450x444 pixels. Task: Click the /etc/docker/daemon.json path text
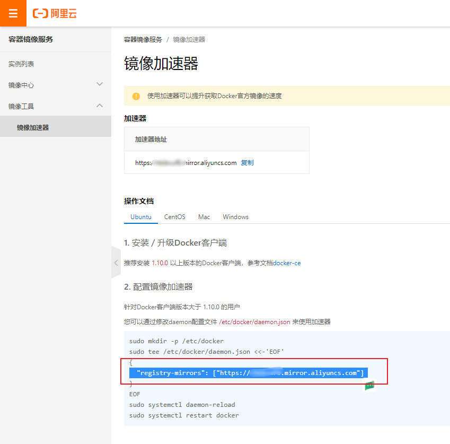click(254, 322)
